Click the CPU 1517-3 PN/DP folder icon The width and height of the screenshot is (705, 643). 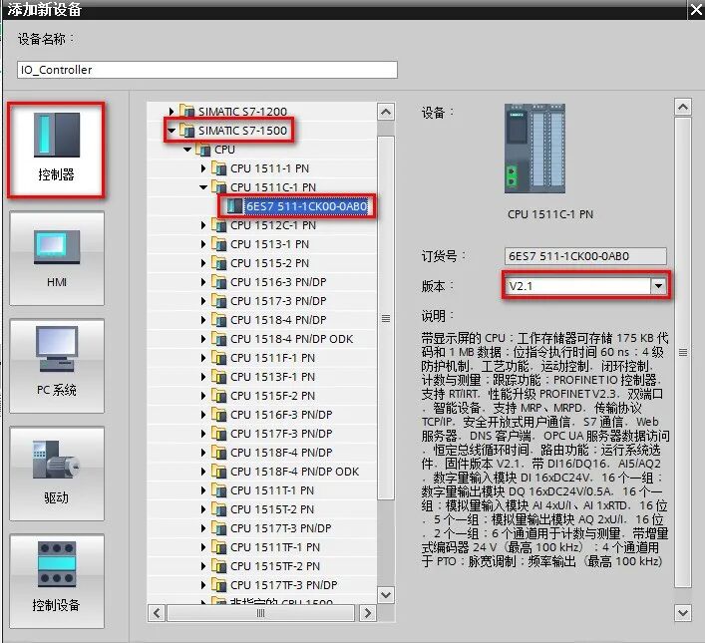point(219,301)
